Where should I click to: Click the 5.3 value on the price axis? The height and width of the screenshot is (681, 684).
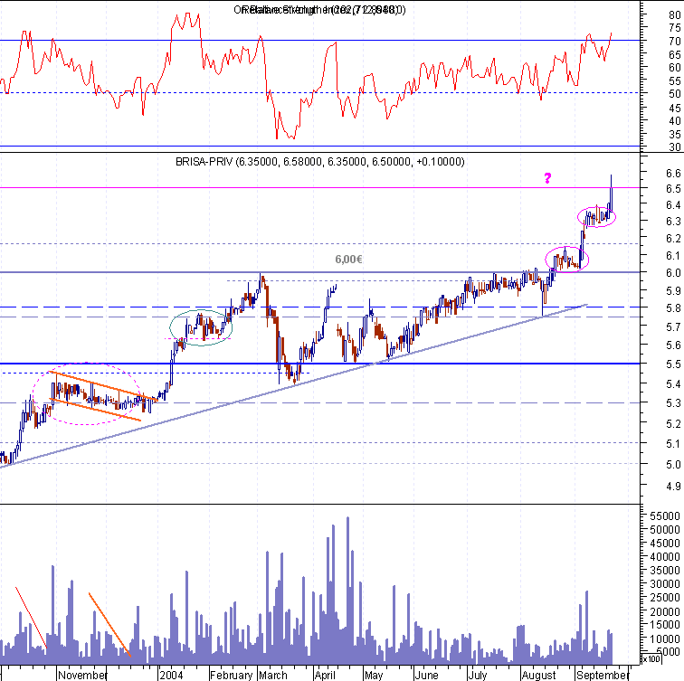pos(673,402)
